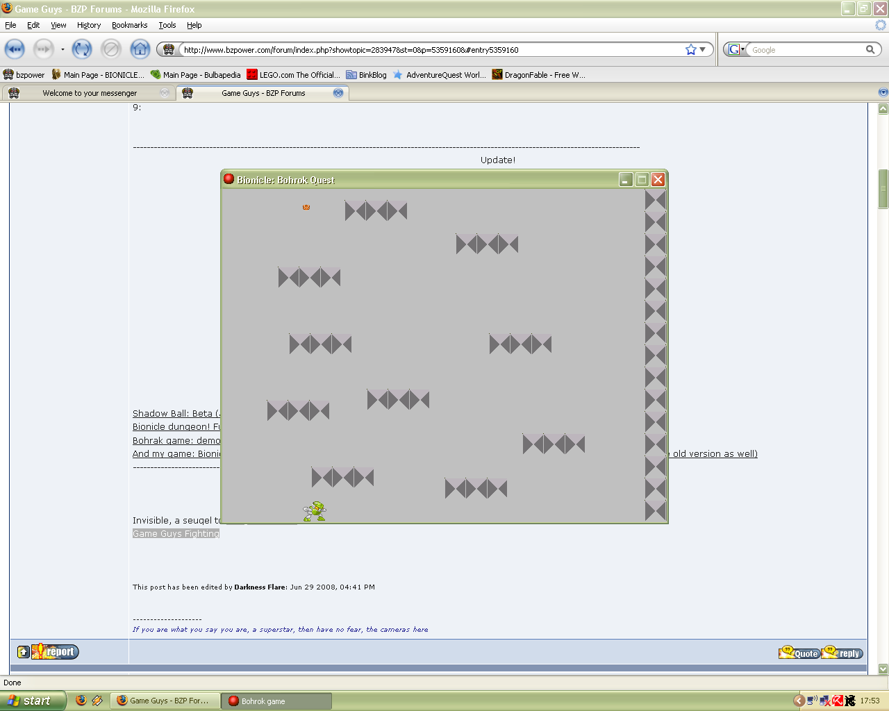Screen dimensions: 889x711
Task: Click the green Bohrok character in the game
Action: point(315,512)
